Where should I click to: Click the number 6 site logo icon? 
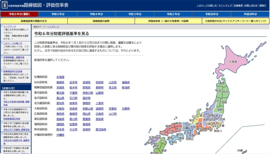(x=4, y=5)
